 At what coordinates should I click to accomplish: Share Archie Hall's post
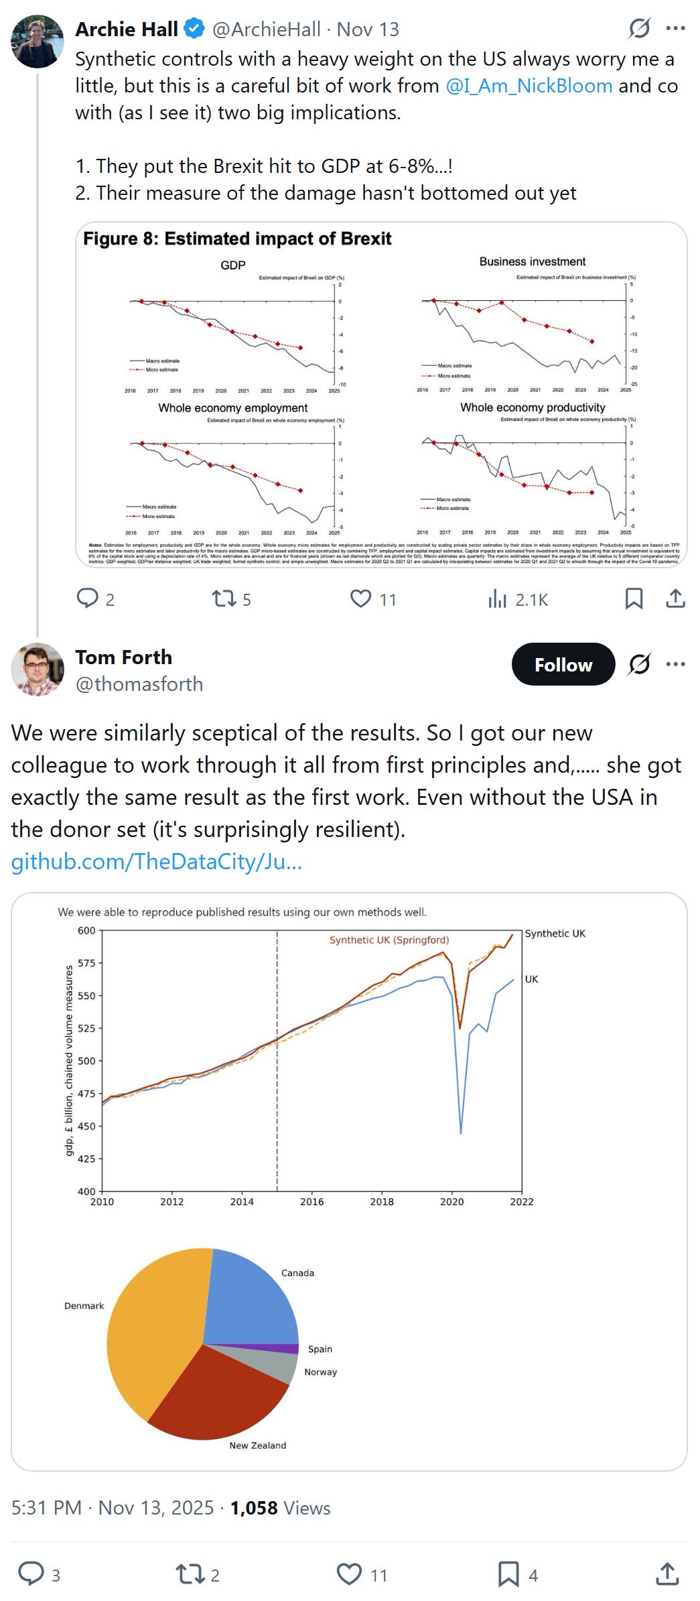point(675,598)
